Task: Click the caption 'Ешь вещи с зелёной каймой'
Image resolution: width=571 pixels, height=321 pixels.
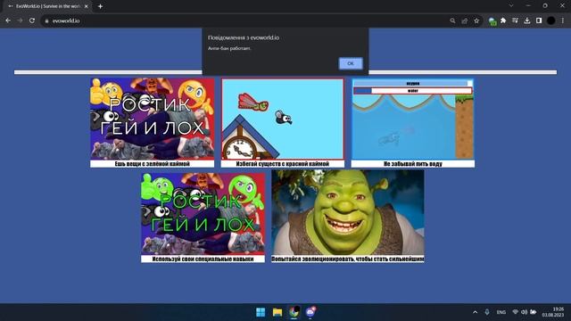Action: (x=153, y=164)
